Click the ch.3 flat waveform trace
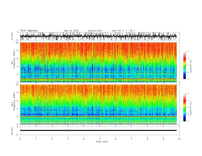202x156 pixels. click(98, 131)
